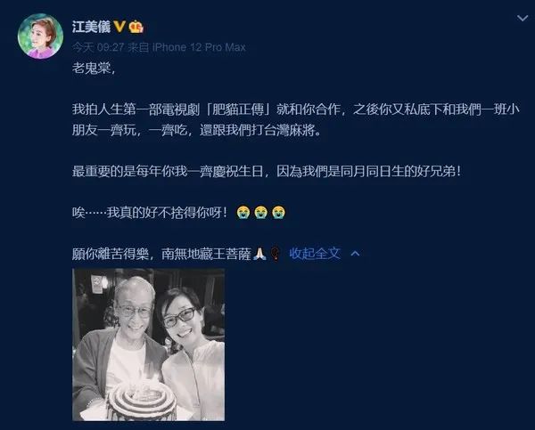Image resolution: width=535 pixels, height=430 pixels.
Task: Click the paragraph mentioning 「肥貓正傳」
Action: tap(296, 119)
